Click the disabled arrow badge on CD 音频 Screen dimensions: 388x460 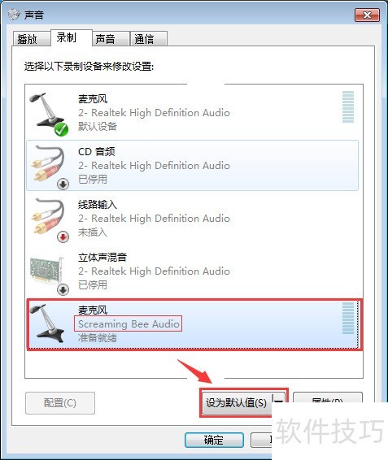(63, 184)
